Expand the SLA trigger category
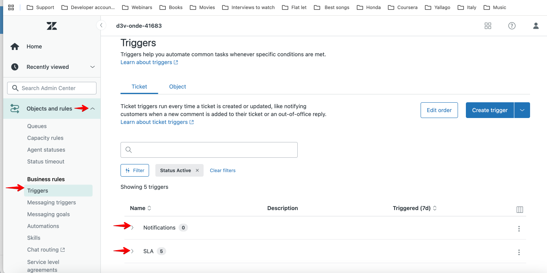Viewport: 547px width, 273px height. pos(133,251)
